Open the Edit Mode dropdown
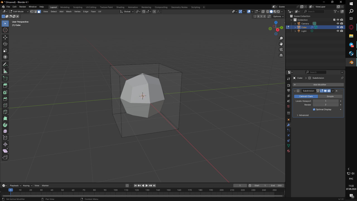The width and height of the screenshot is (357, 201). tap(19, 11)
